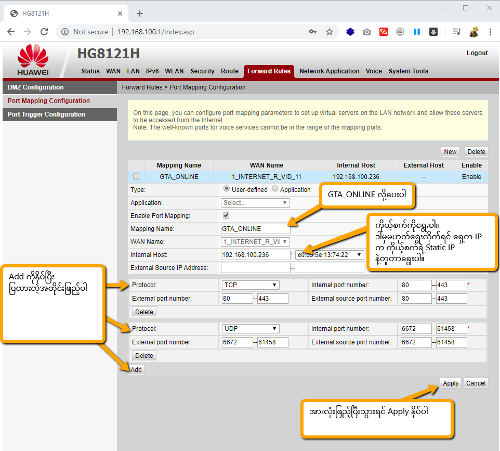Select Port Mapping Configuration in sidebar
500x451 pixels.
tap(60, 101)
